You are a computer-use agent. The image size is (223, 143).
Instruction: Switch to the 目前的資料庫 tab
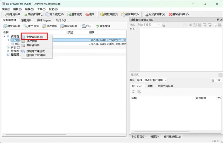165,86
